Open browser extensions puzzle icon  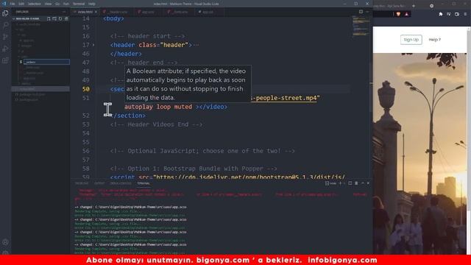441,14
